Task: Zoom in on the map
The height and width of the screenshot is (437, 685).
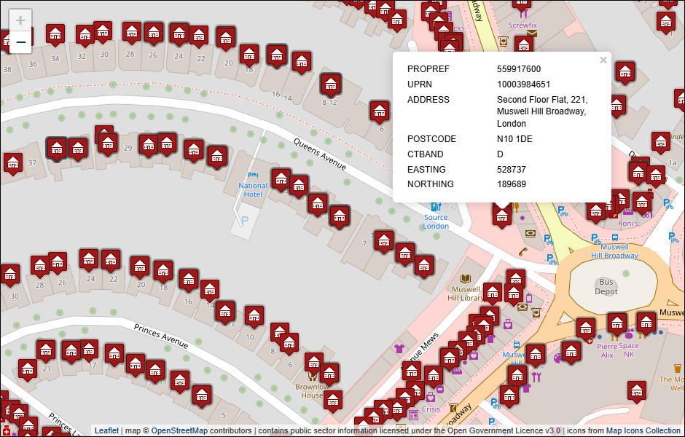Action: (x=20, y=20)
